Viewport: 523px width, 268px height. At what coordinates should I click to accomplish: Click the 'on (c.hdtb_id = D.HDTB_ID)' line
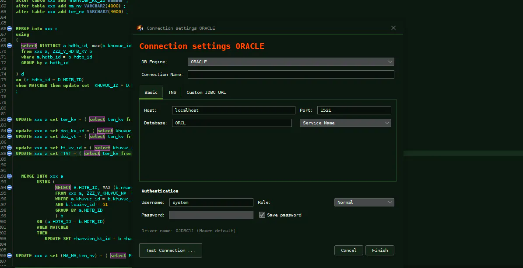click(x=50, y=79)
